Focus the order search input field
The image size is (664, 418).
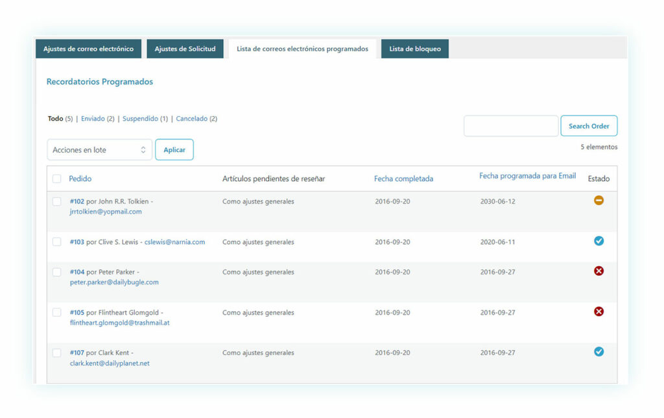511,126
